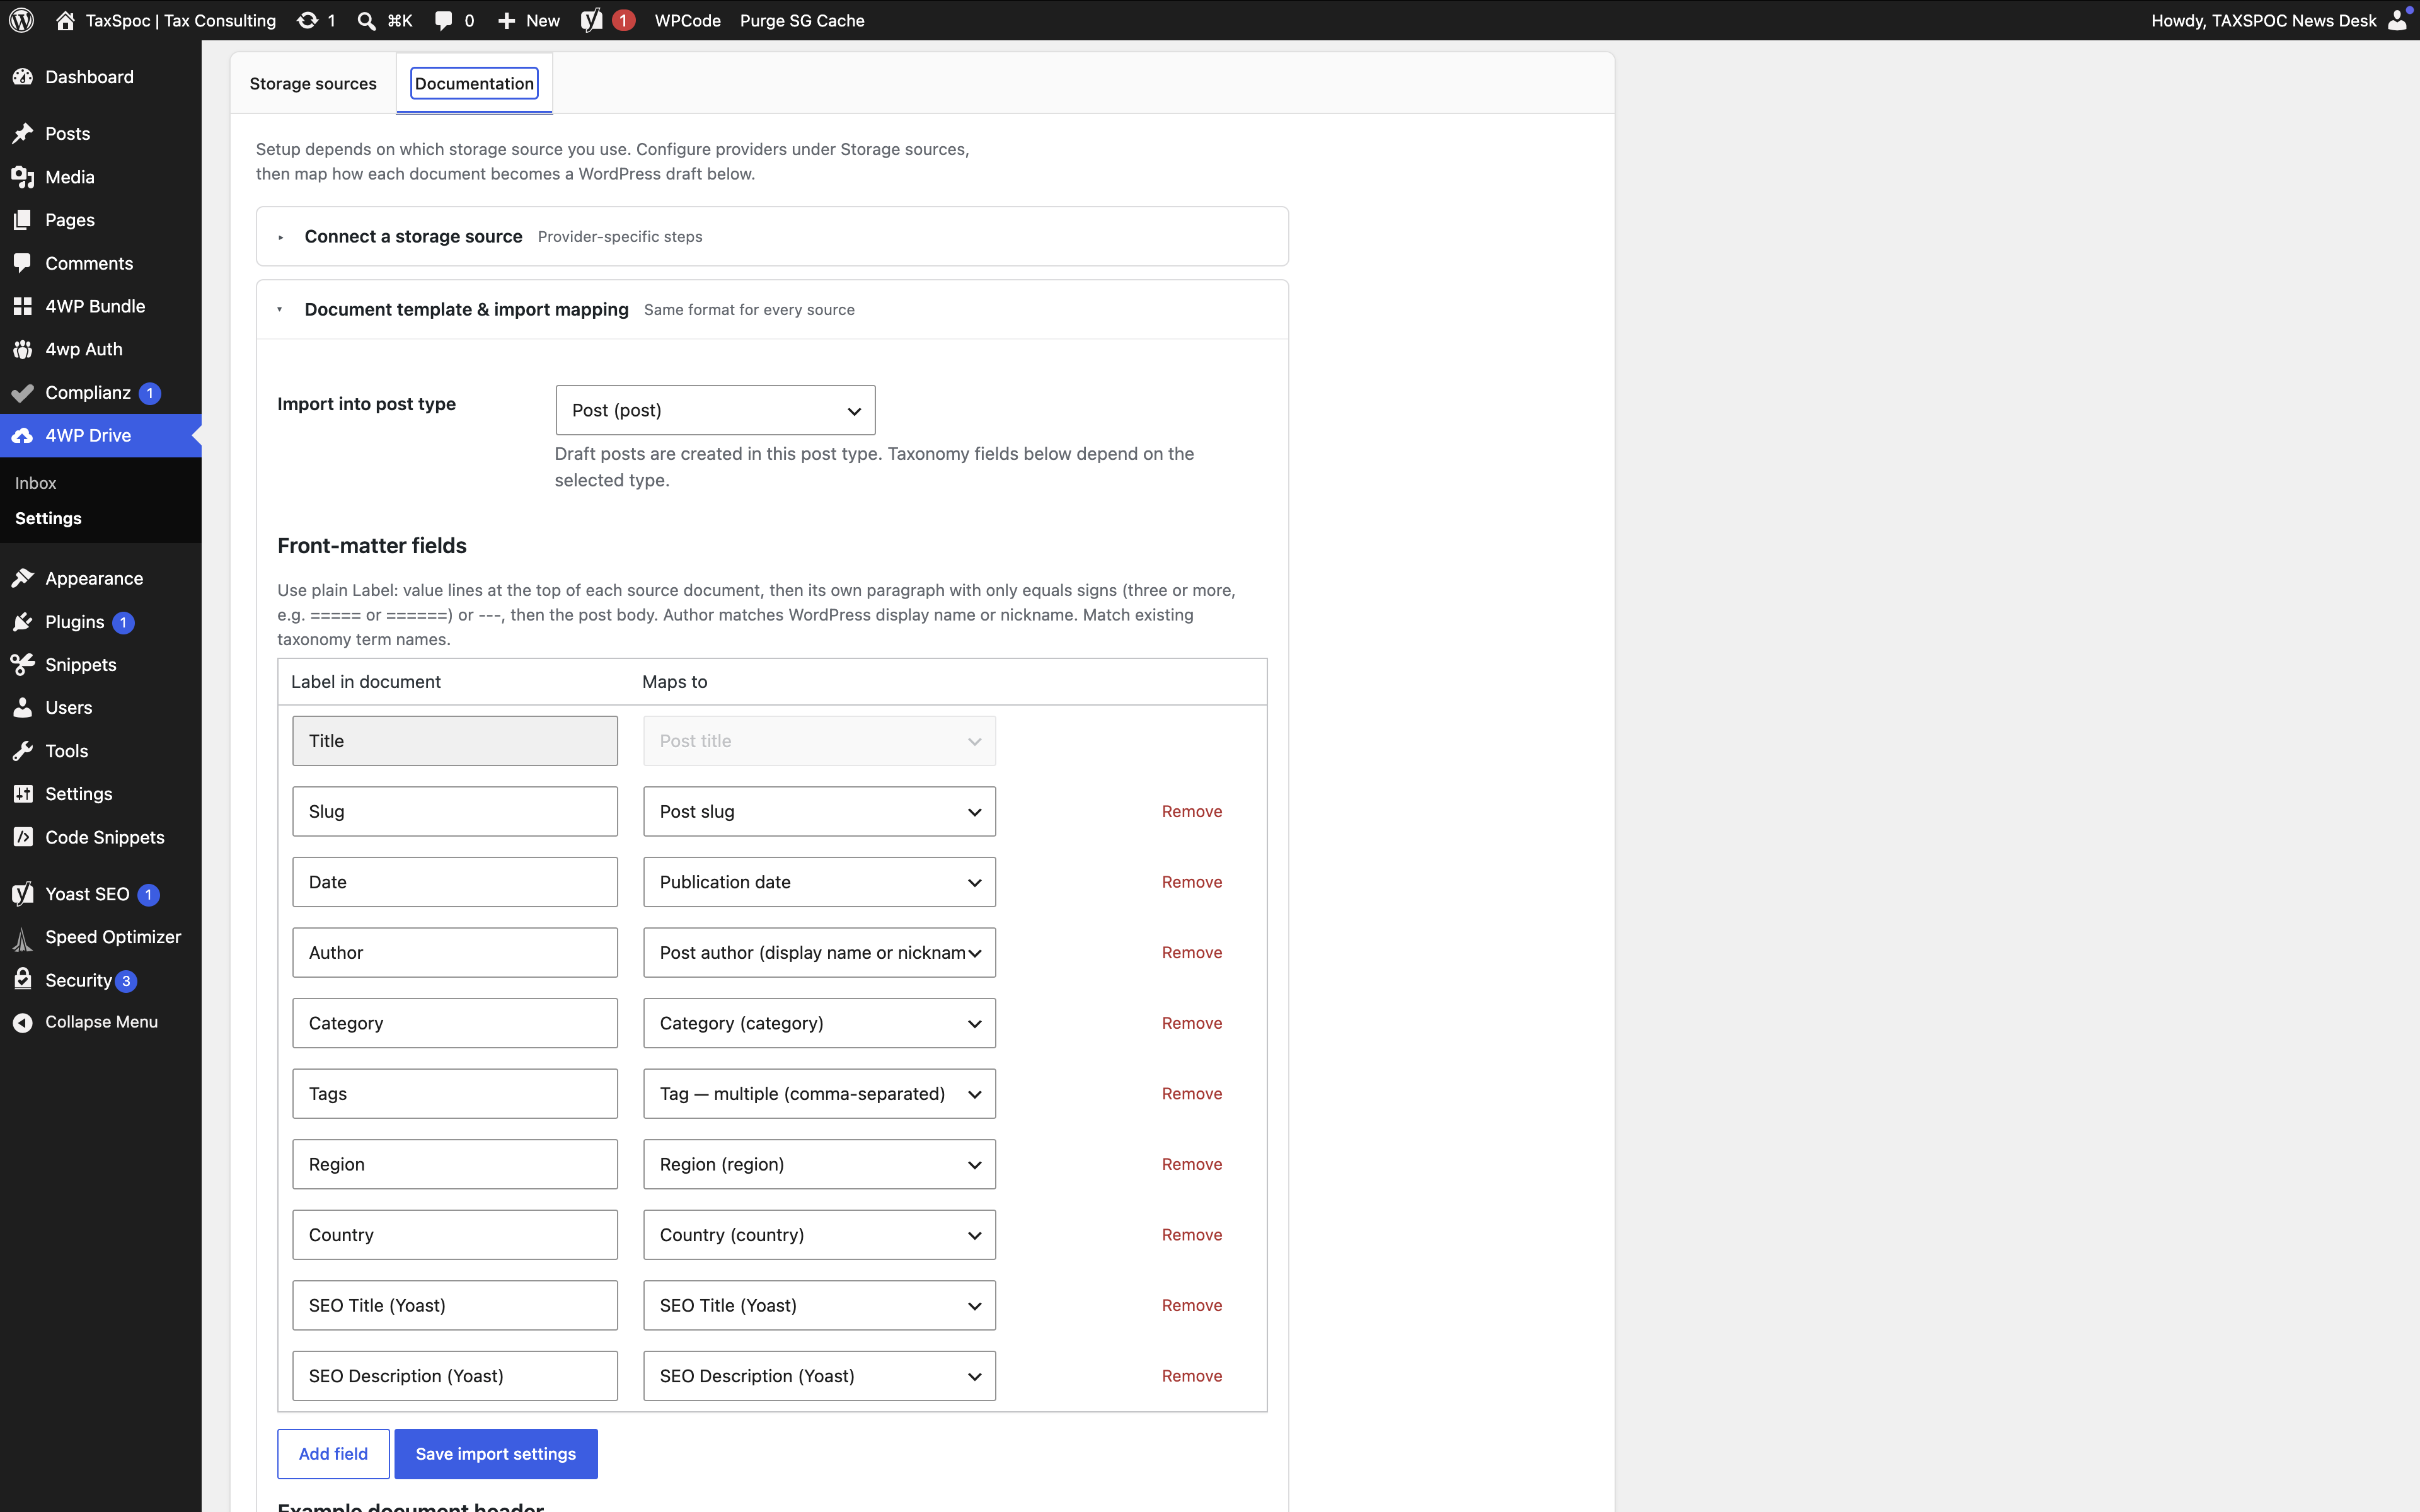Open the Comments sidebar icon
2420x1512 pixels.
[x=23, y=263]
